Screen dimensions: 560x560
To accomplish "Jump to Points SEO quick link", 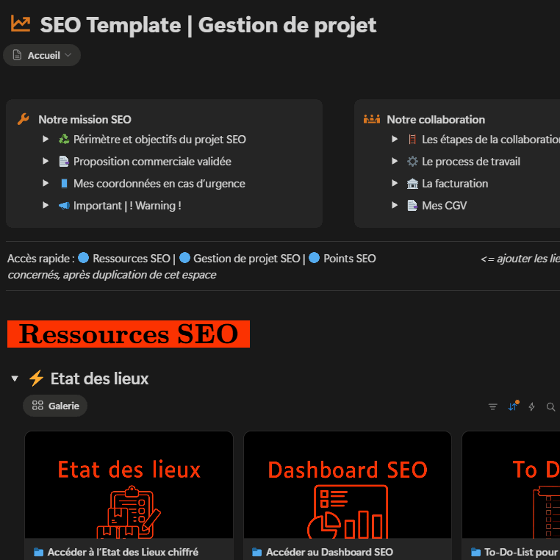I will pos(349,259).
